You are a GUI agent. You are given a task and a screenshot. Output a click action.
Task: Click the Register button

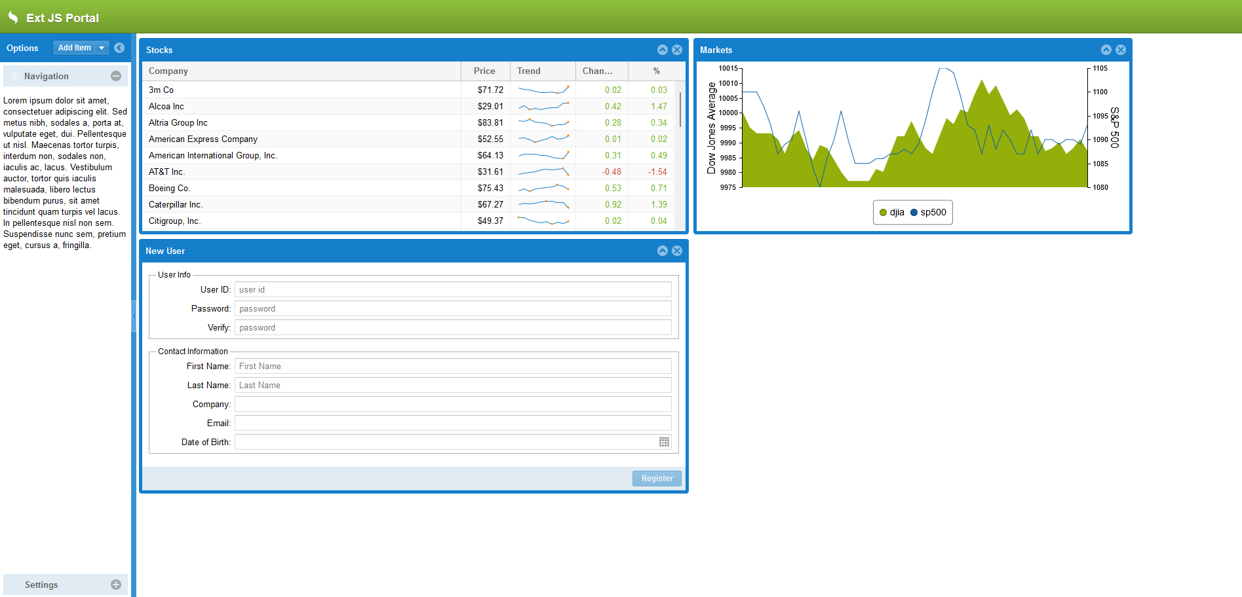[x=657, y=479]
